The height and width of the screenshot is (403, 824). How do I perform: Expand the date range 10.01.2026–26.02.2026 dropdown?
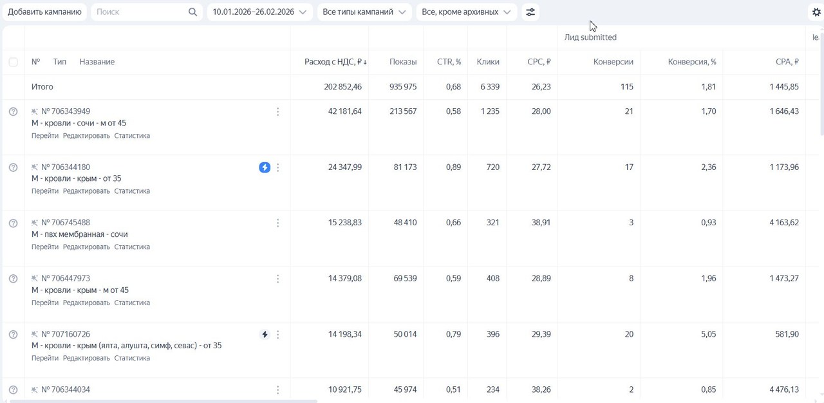pos(259,12)
